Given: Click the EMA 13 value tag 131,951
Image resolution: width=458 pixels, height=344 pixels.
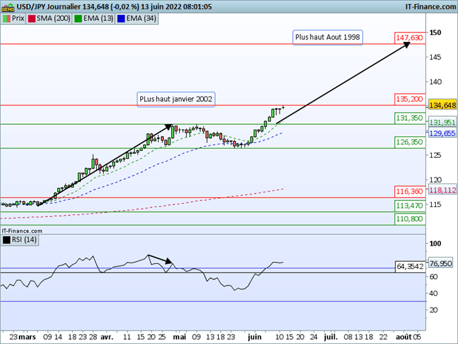Looking at the screenshot, I should point(443,123).
